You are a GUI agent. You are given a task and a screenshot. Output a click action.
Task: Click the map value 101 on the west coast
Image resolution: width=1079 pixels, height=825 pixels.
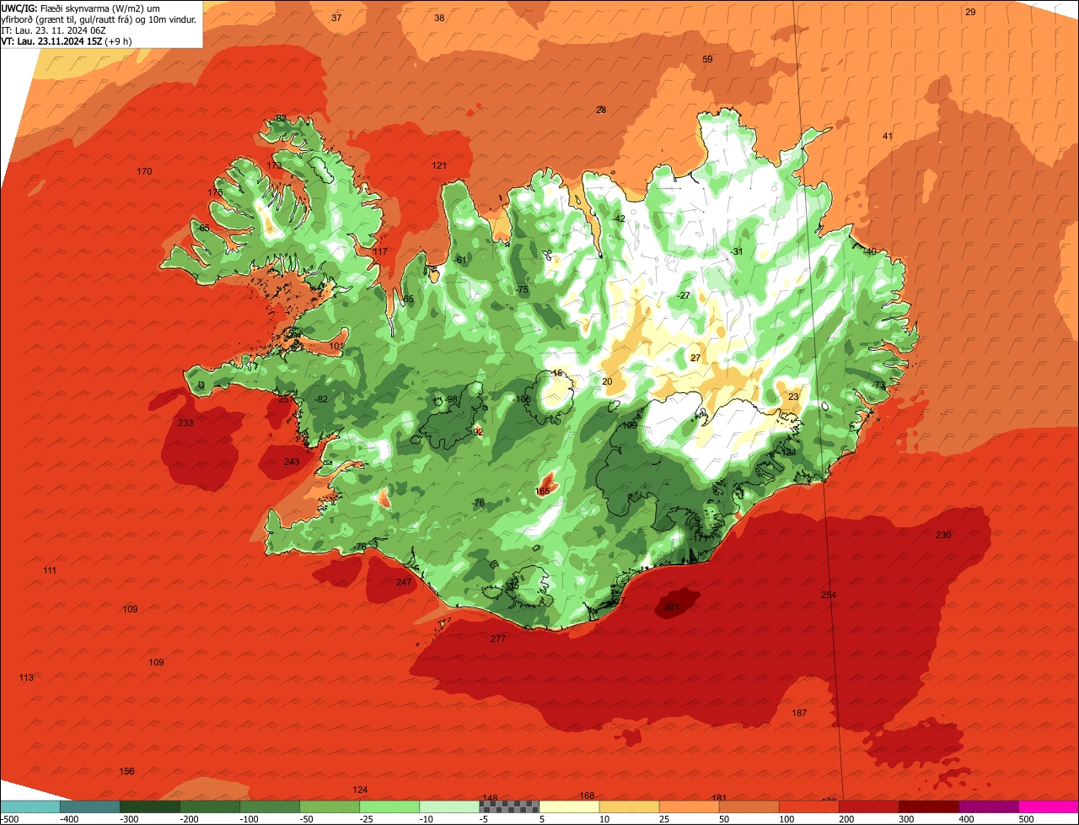point(336,346)
